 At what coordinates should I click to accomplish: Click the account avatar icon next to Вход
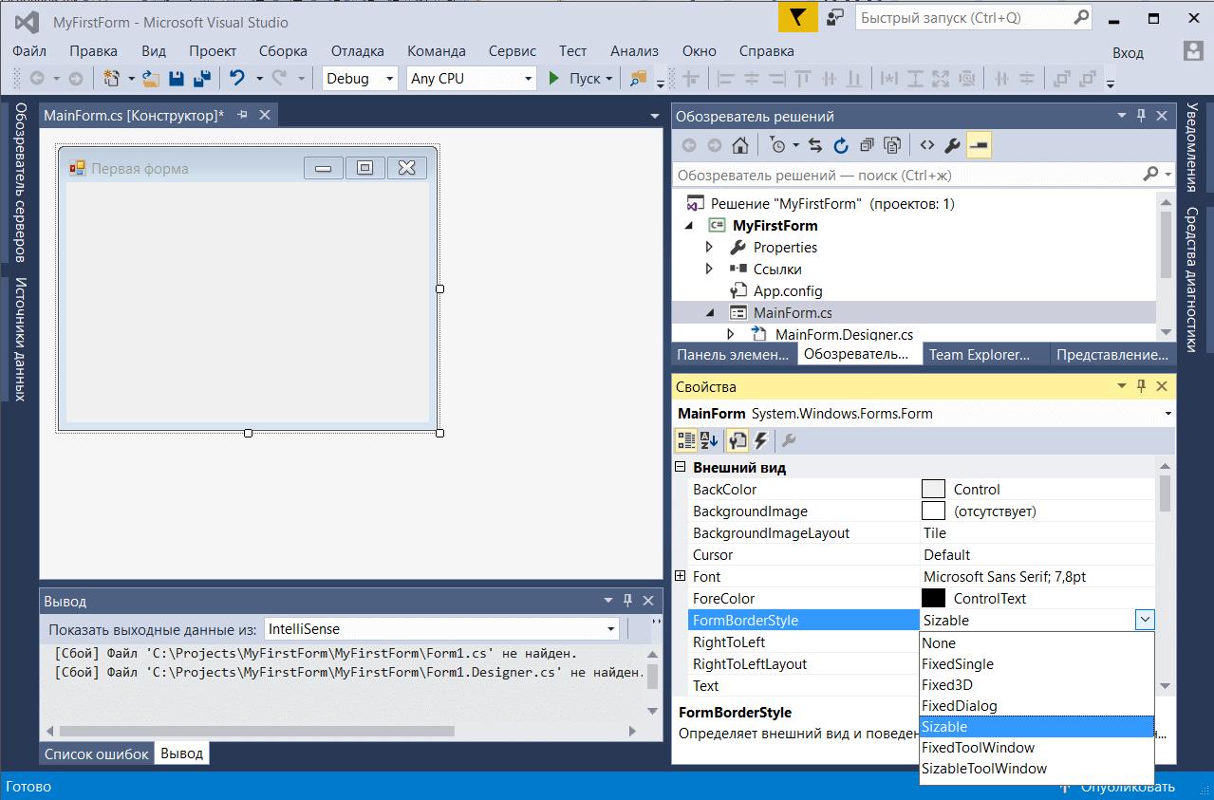coord(1194,51)
